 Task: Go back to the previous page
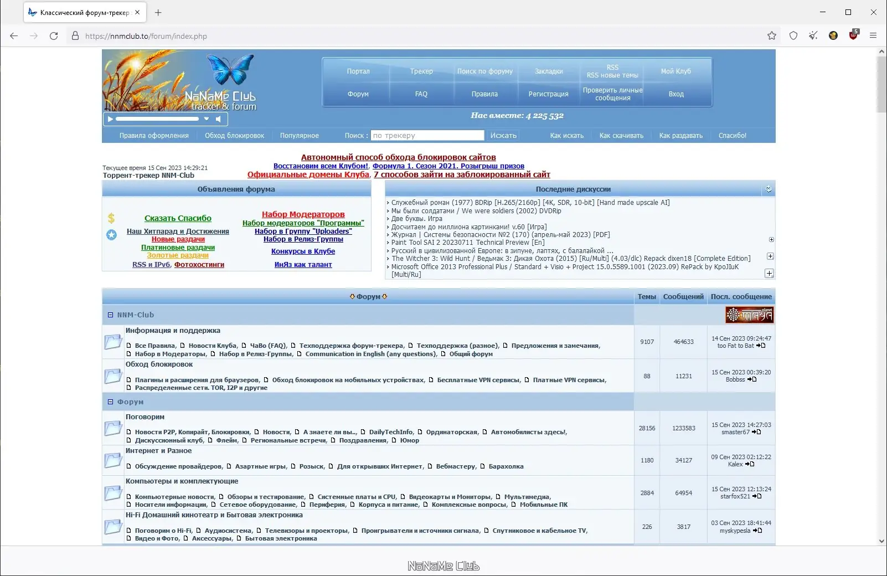click(x=14, y=36)
